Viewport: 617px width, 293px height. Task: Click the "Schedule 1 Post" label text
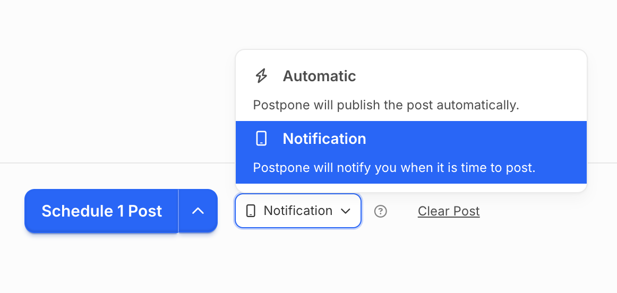102,211
